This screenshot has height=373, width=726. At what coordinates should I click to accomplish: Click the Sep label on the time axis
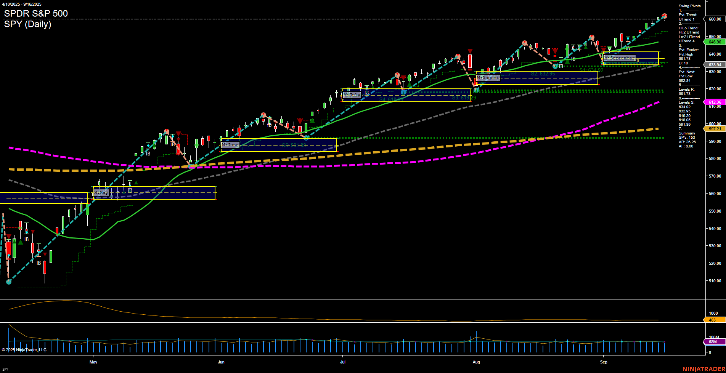[x=603, y=362]
